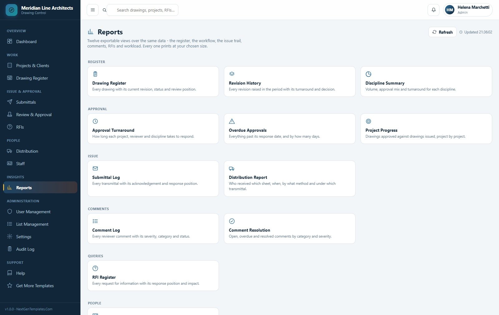Click the search drawings input field

(143, 10)
